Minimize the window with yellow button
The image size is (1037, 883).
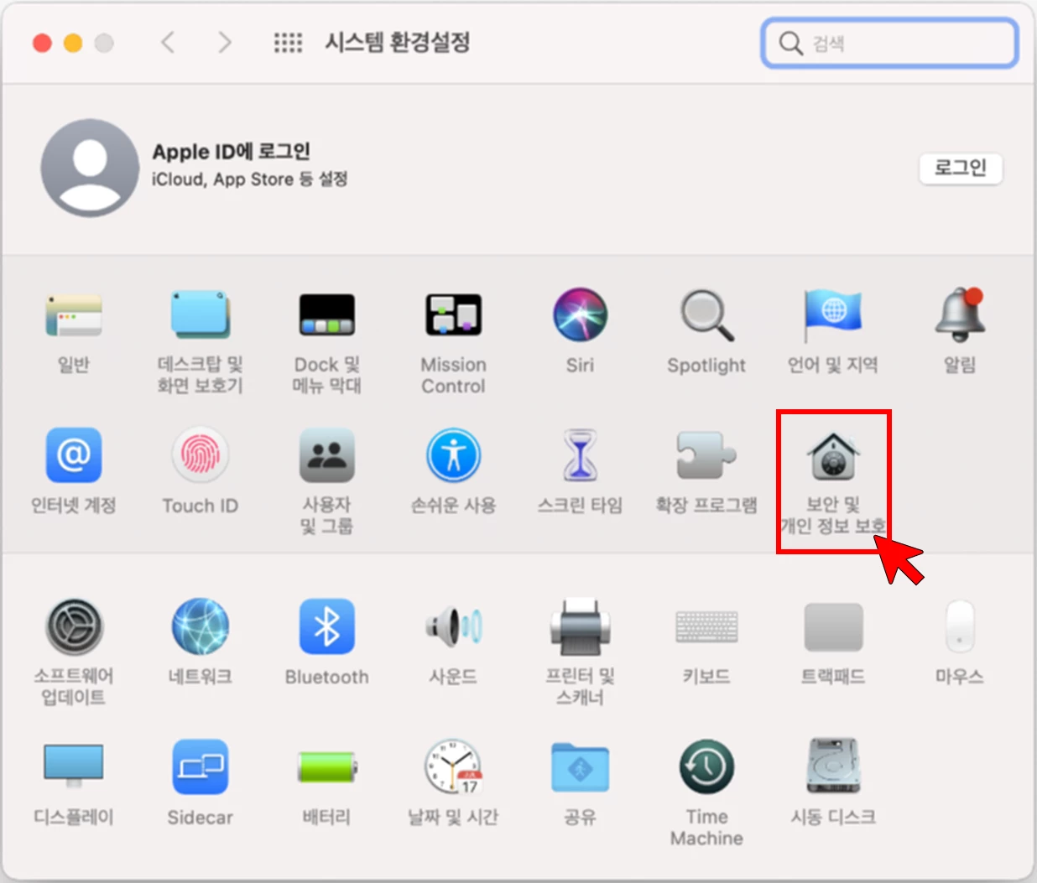coord(73,43)
